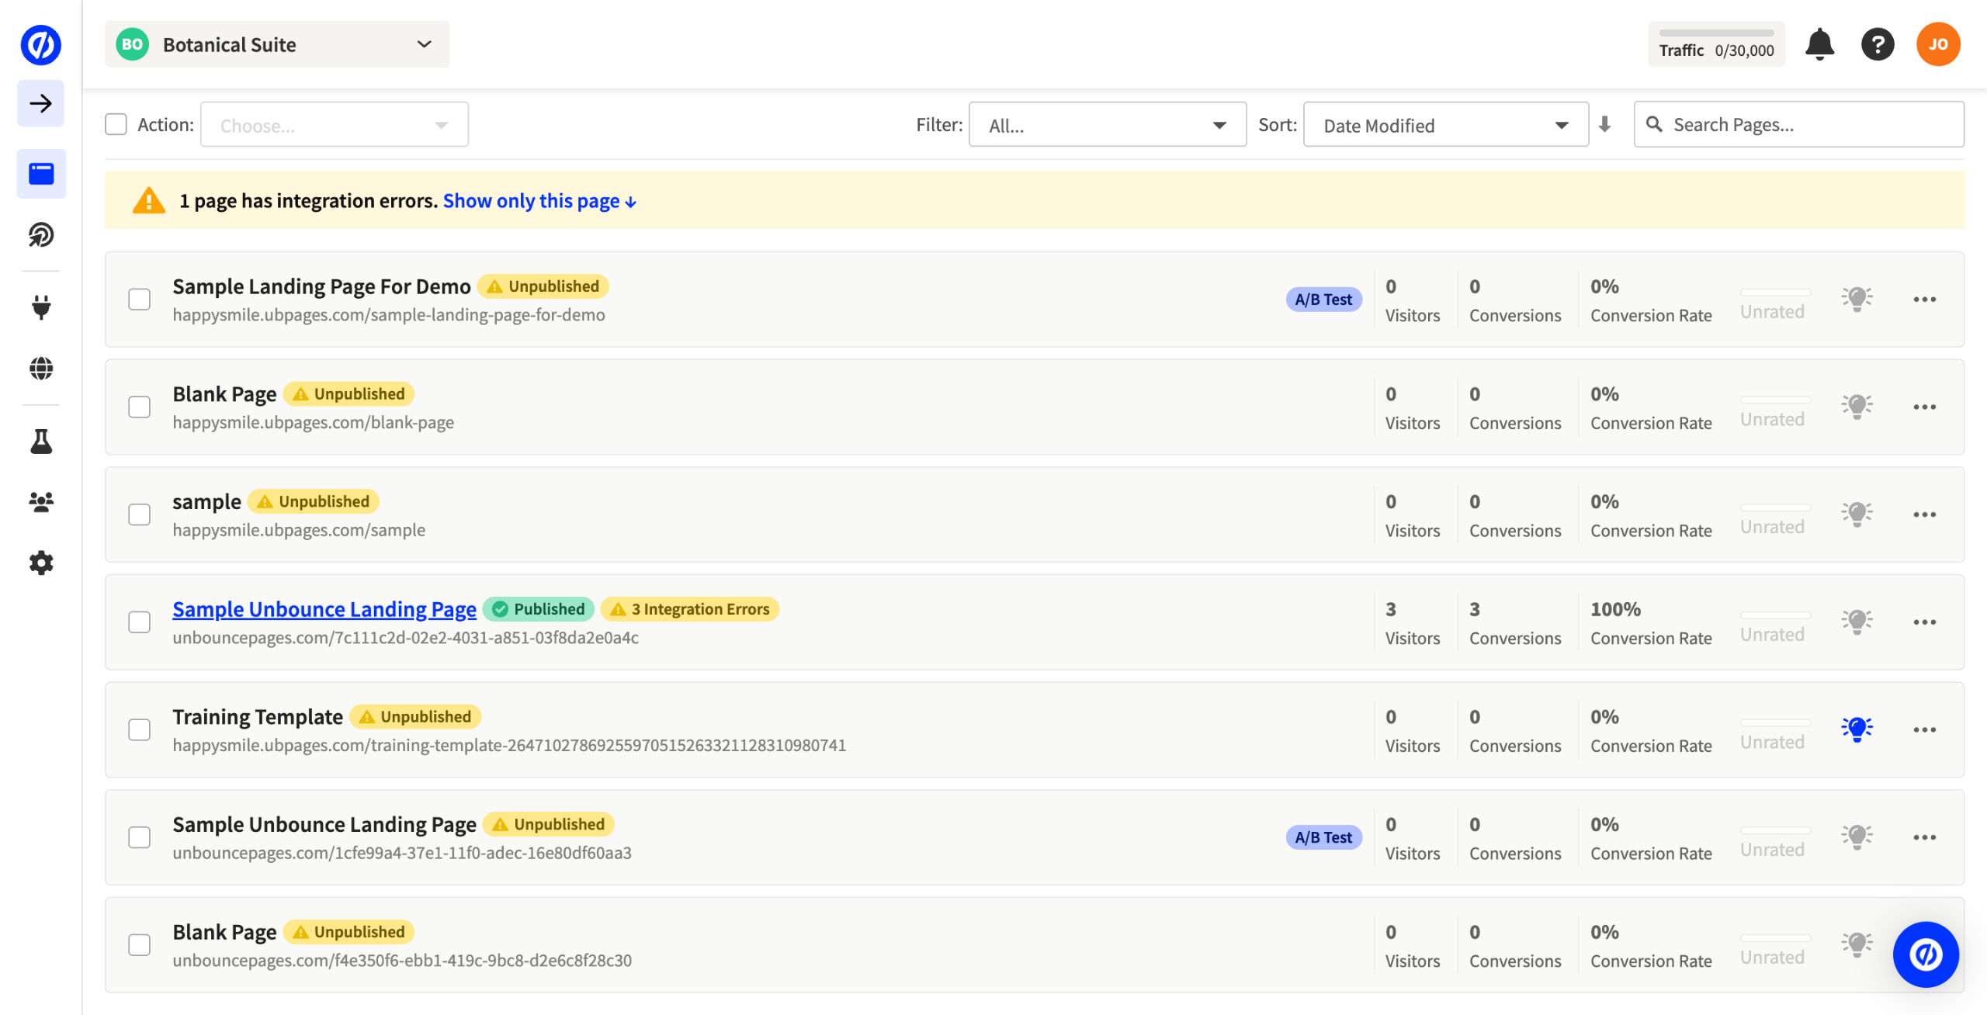Open the Settings gear icon
The width and height of the screenshot is (1987, 1015).
[x=40, y=563]
